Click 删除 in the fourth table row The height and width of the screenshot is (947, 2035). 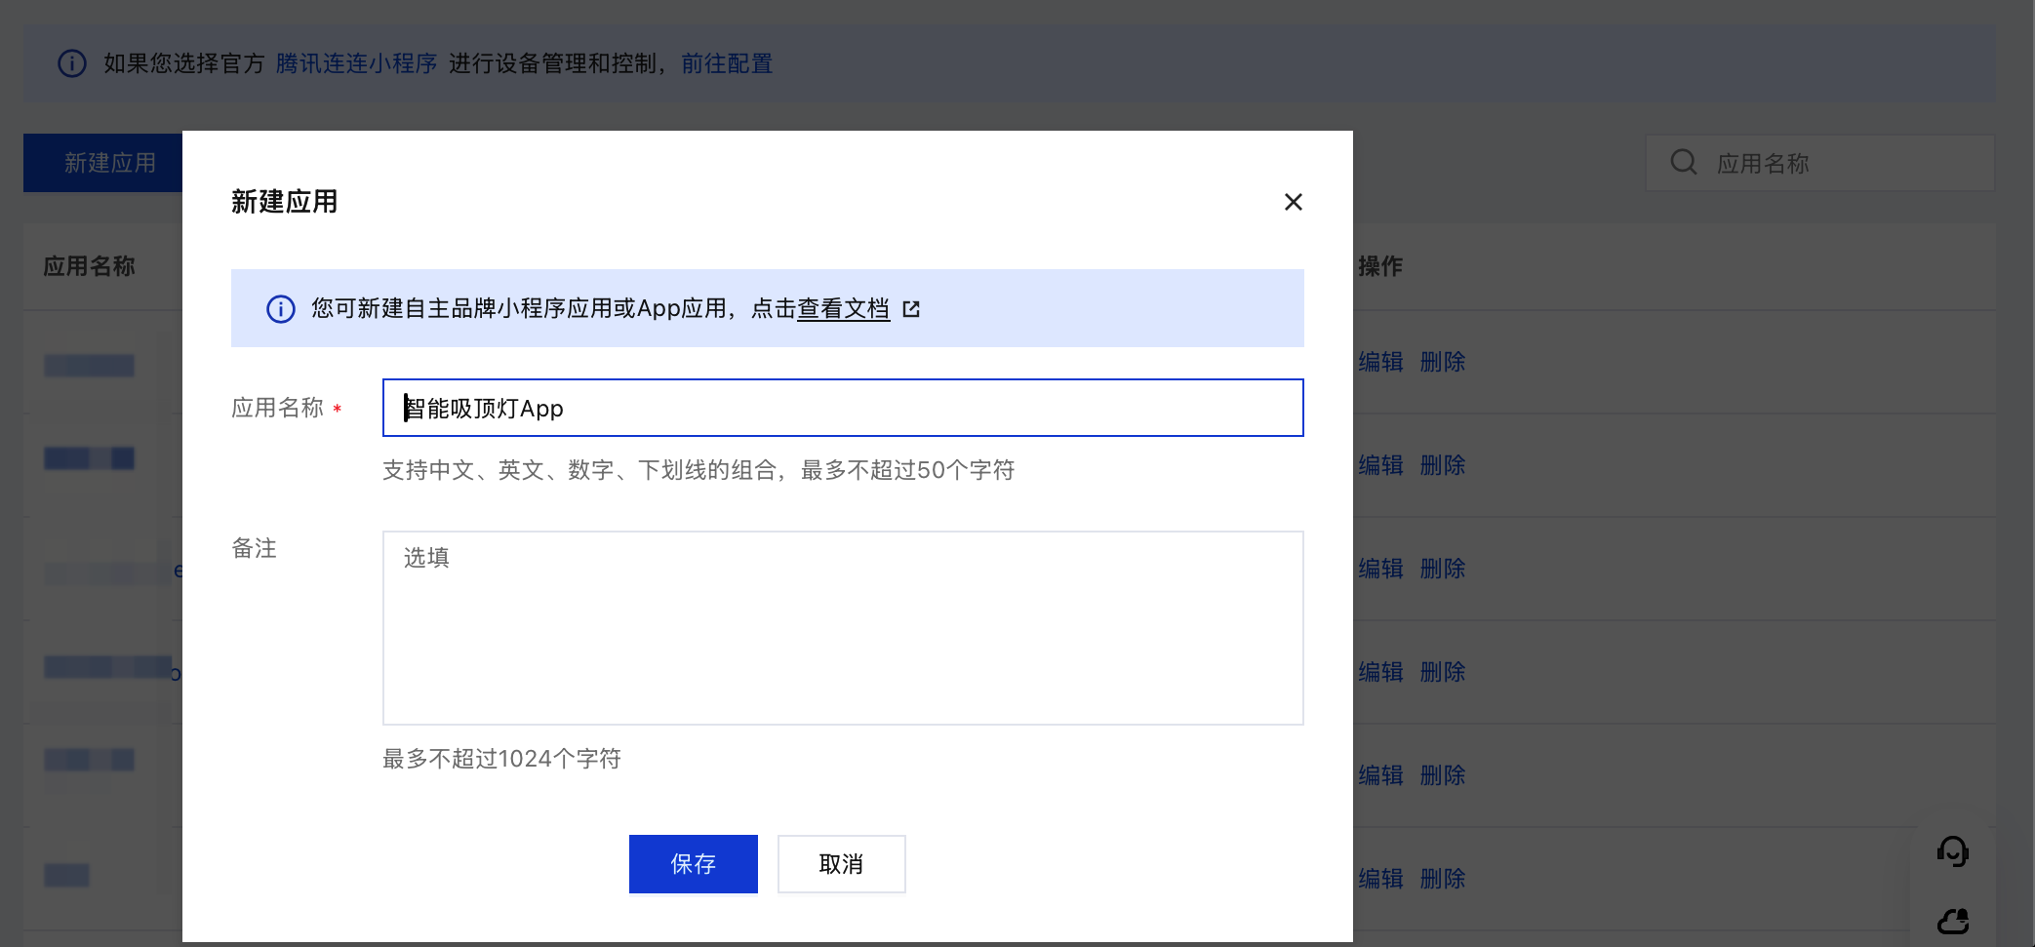(1443, 672)
